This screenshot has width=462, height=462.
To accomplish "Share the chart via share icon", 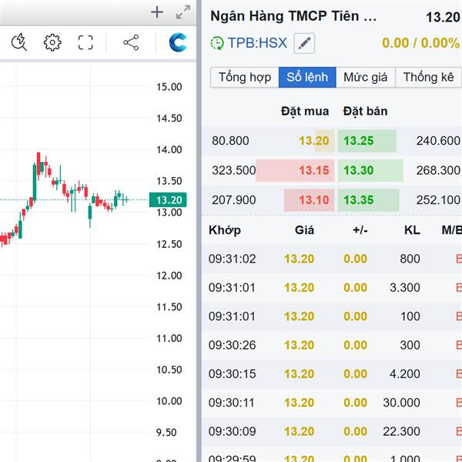I will coord(131,42).
